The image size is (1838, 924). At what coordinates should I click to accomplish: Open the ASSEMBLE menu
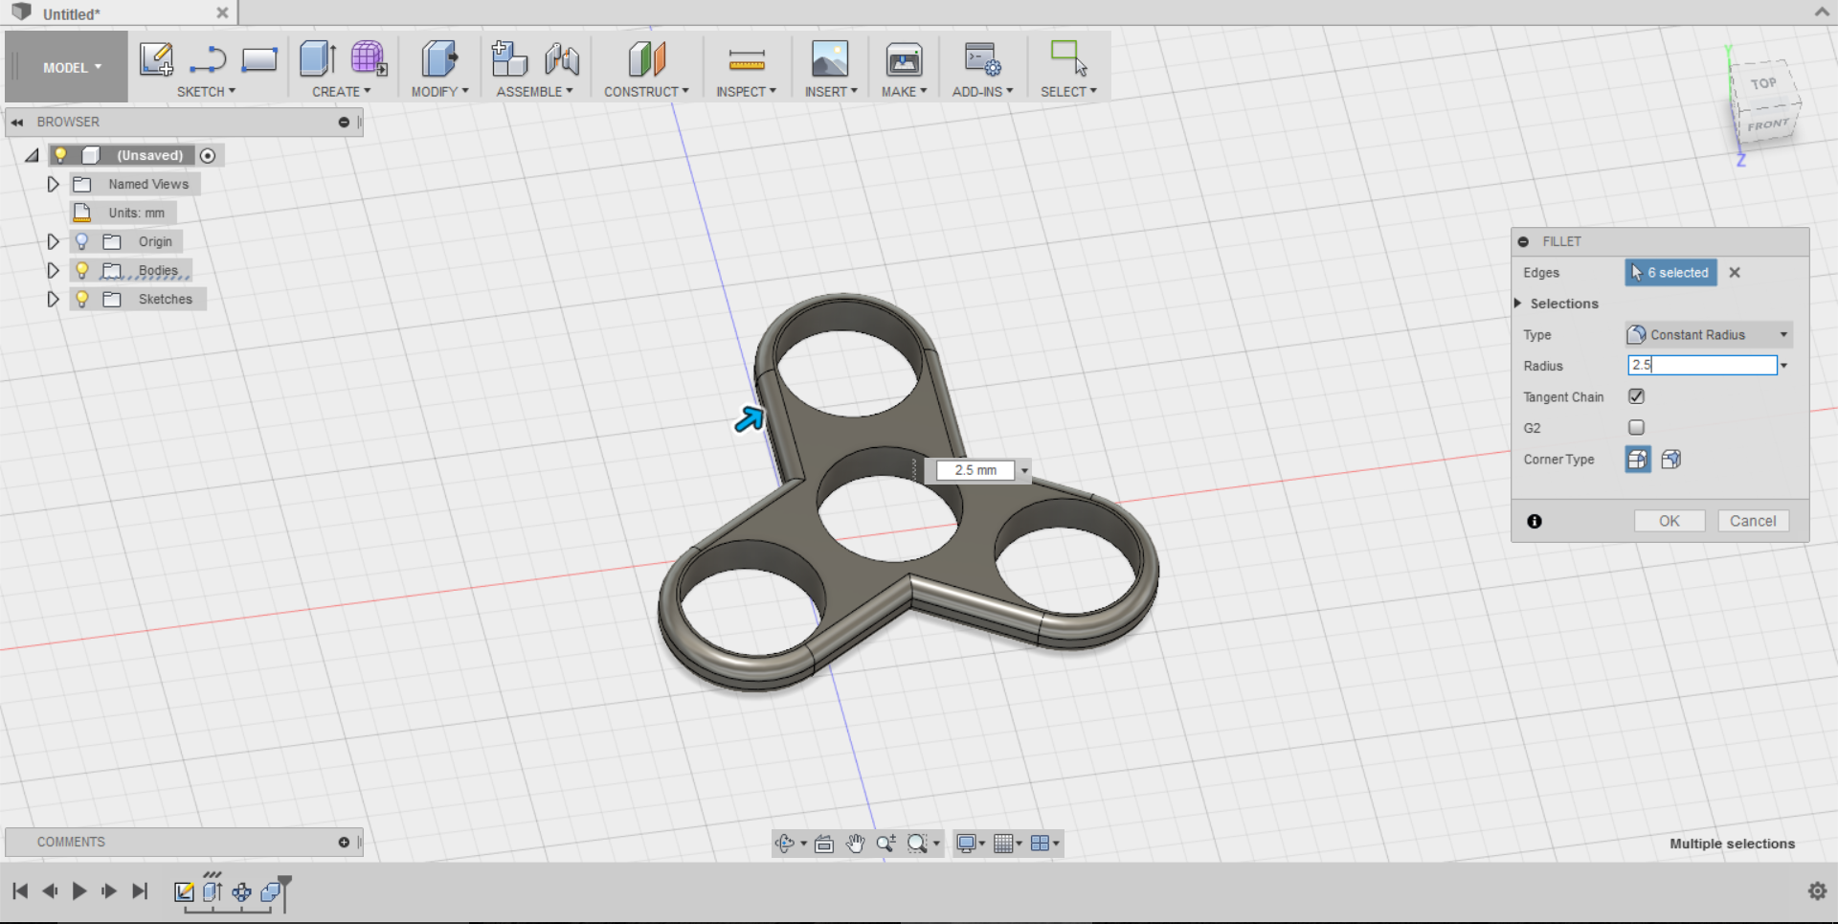[x=534, y=92]
